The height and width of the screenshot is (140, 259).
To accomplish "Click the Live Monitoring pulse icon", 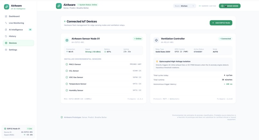I will pyautogui.click(x=6, y=23).
